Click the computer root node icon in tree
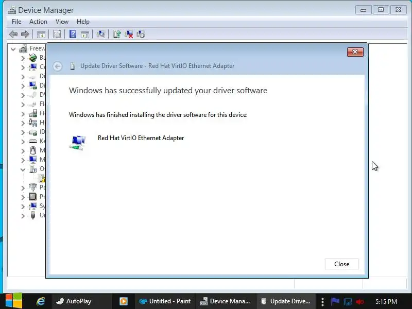Image resolution: width=412 pixels, height=309 pixels. [x=23, y=48]
